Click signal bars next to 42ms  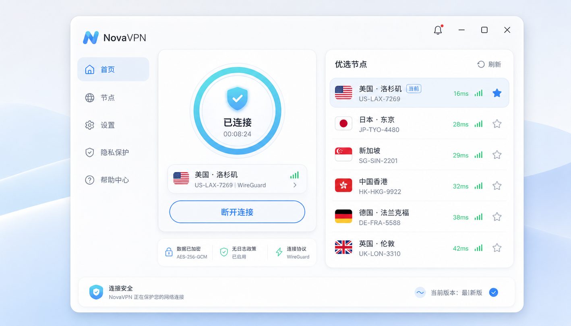(478, 248)
